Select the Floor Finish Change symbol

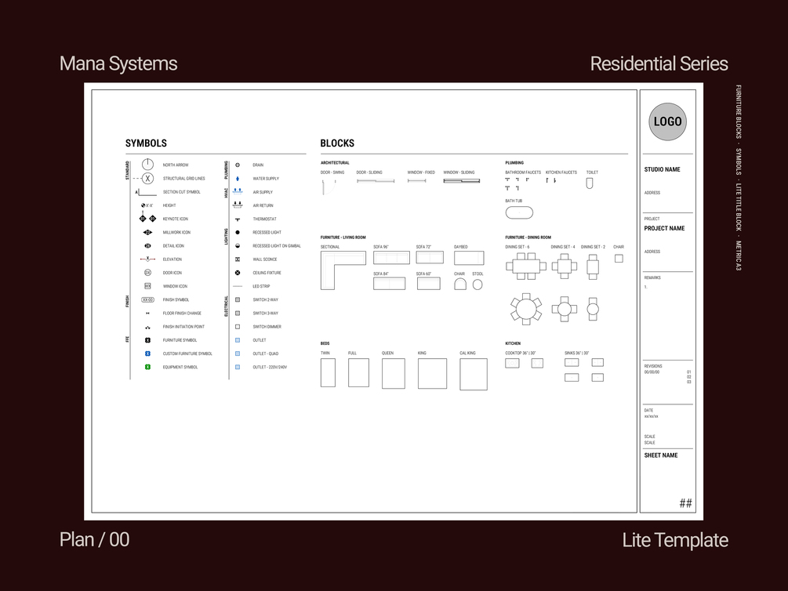coord(147,313)
